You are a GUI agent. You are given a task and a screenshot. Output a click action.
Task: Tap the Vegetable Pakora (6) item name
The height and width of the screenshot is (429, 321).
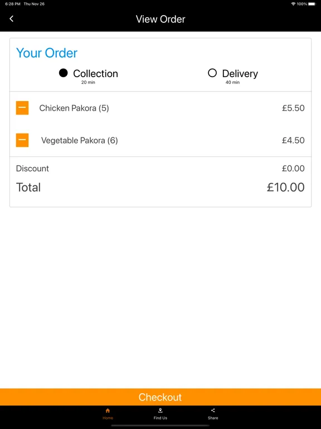80,140
